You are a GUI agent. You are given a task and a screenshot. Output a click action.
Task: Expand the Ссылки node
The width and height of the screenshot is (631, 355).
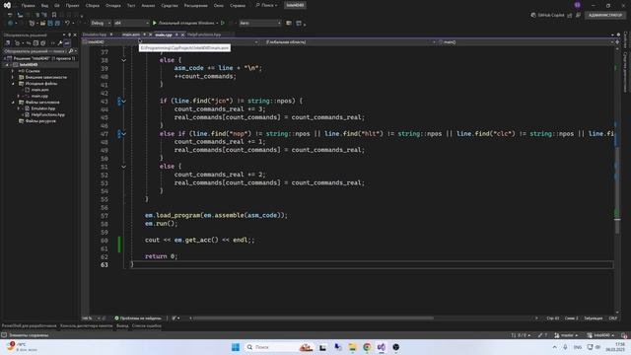click(13, 71)
